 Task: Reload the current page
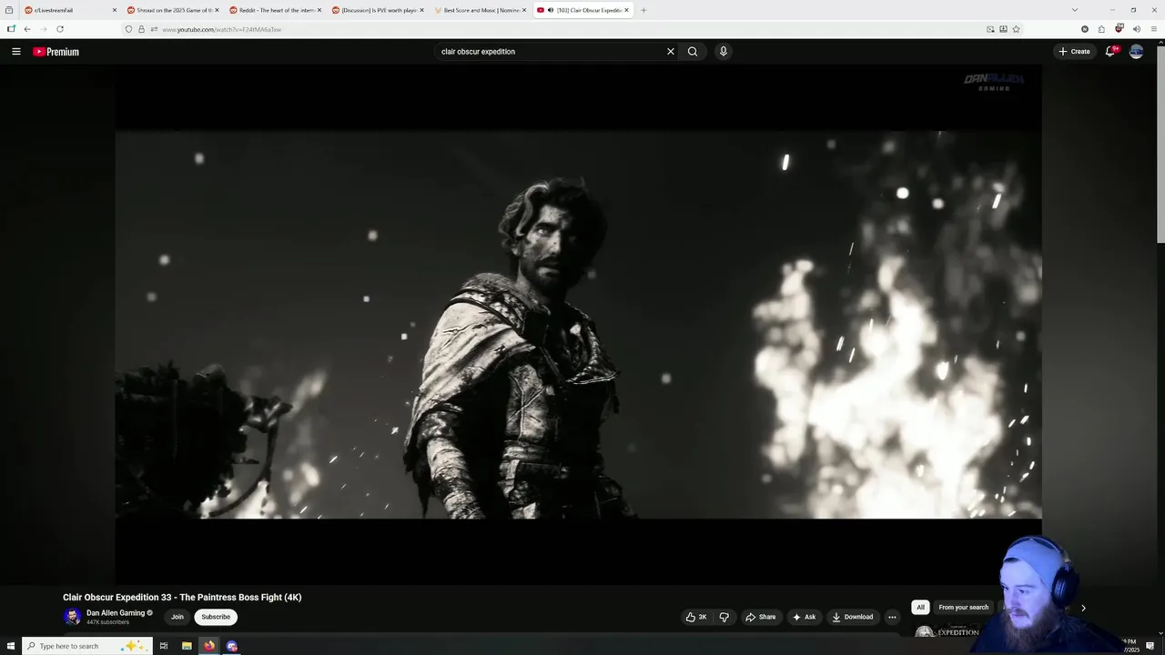click(60, 29)
